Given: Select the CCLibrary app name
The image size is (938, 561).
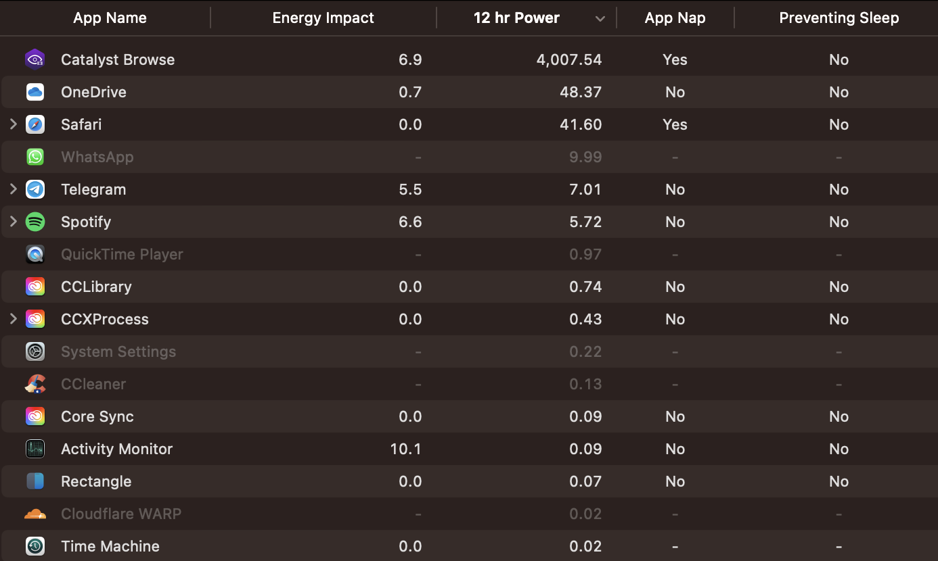Looking at the screenshot, I should point(96,287).
